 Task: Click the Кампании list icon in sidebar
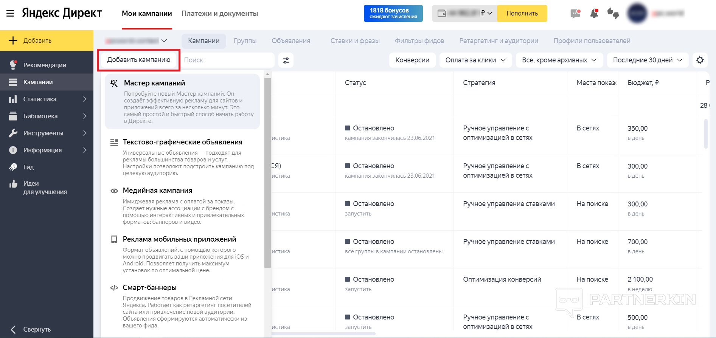pos(13,82)
